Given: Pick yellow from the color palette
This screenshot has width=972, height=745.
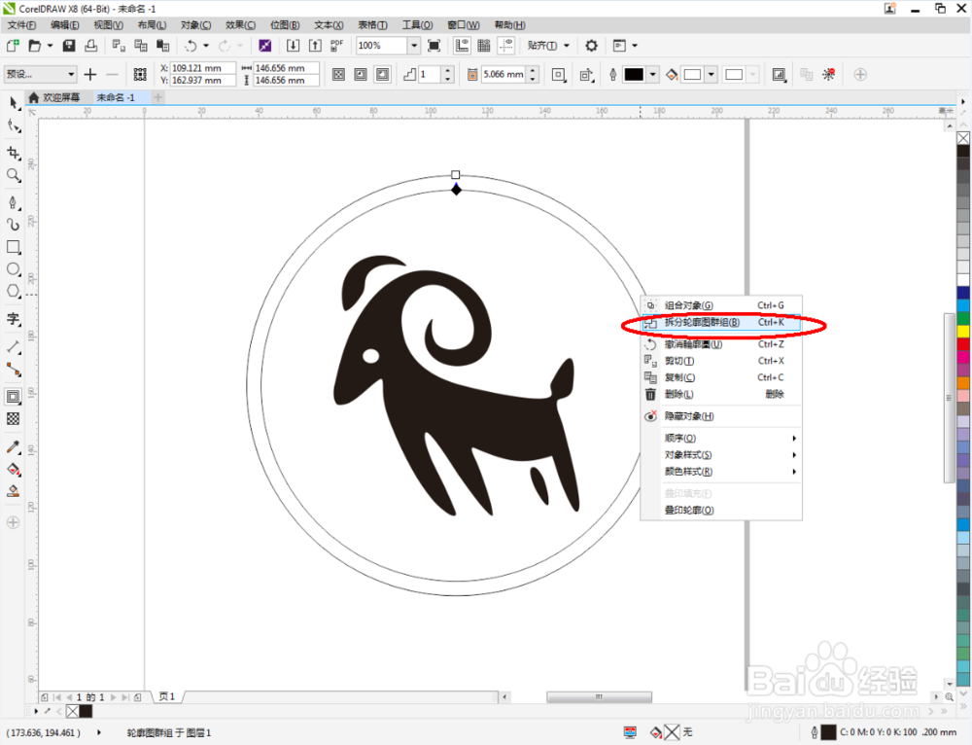Looking at the screenshot, I should click(963, 332).
